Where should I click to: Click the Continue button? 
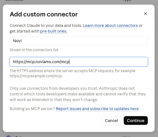[136, 121]
